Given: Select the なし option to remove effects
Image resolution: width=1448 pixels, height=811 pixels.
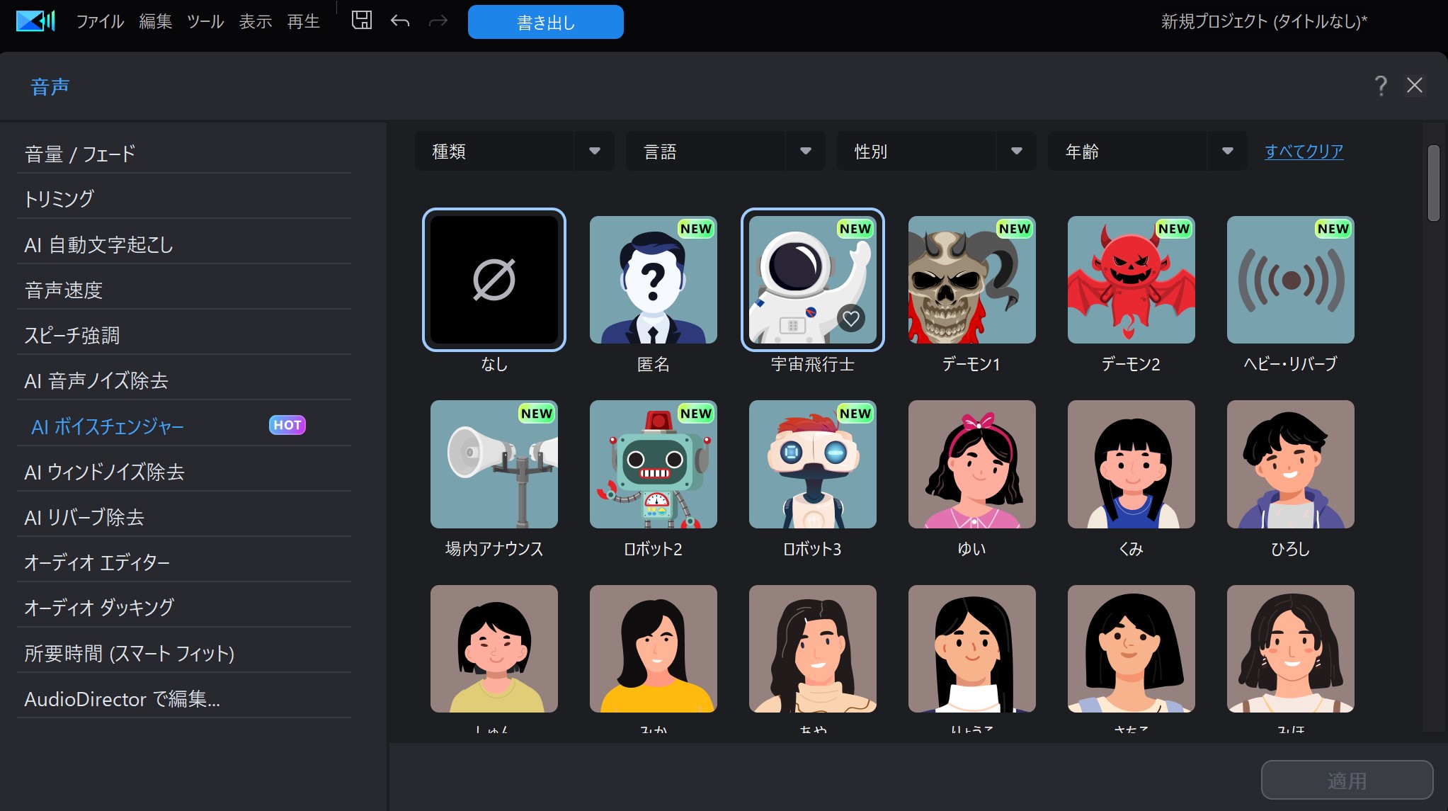Looking at the screenshot, I should pos(494,280).
